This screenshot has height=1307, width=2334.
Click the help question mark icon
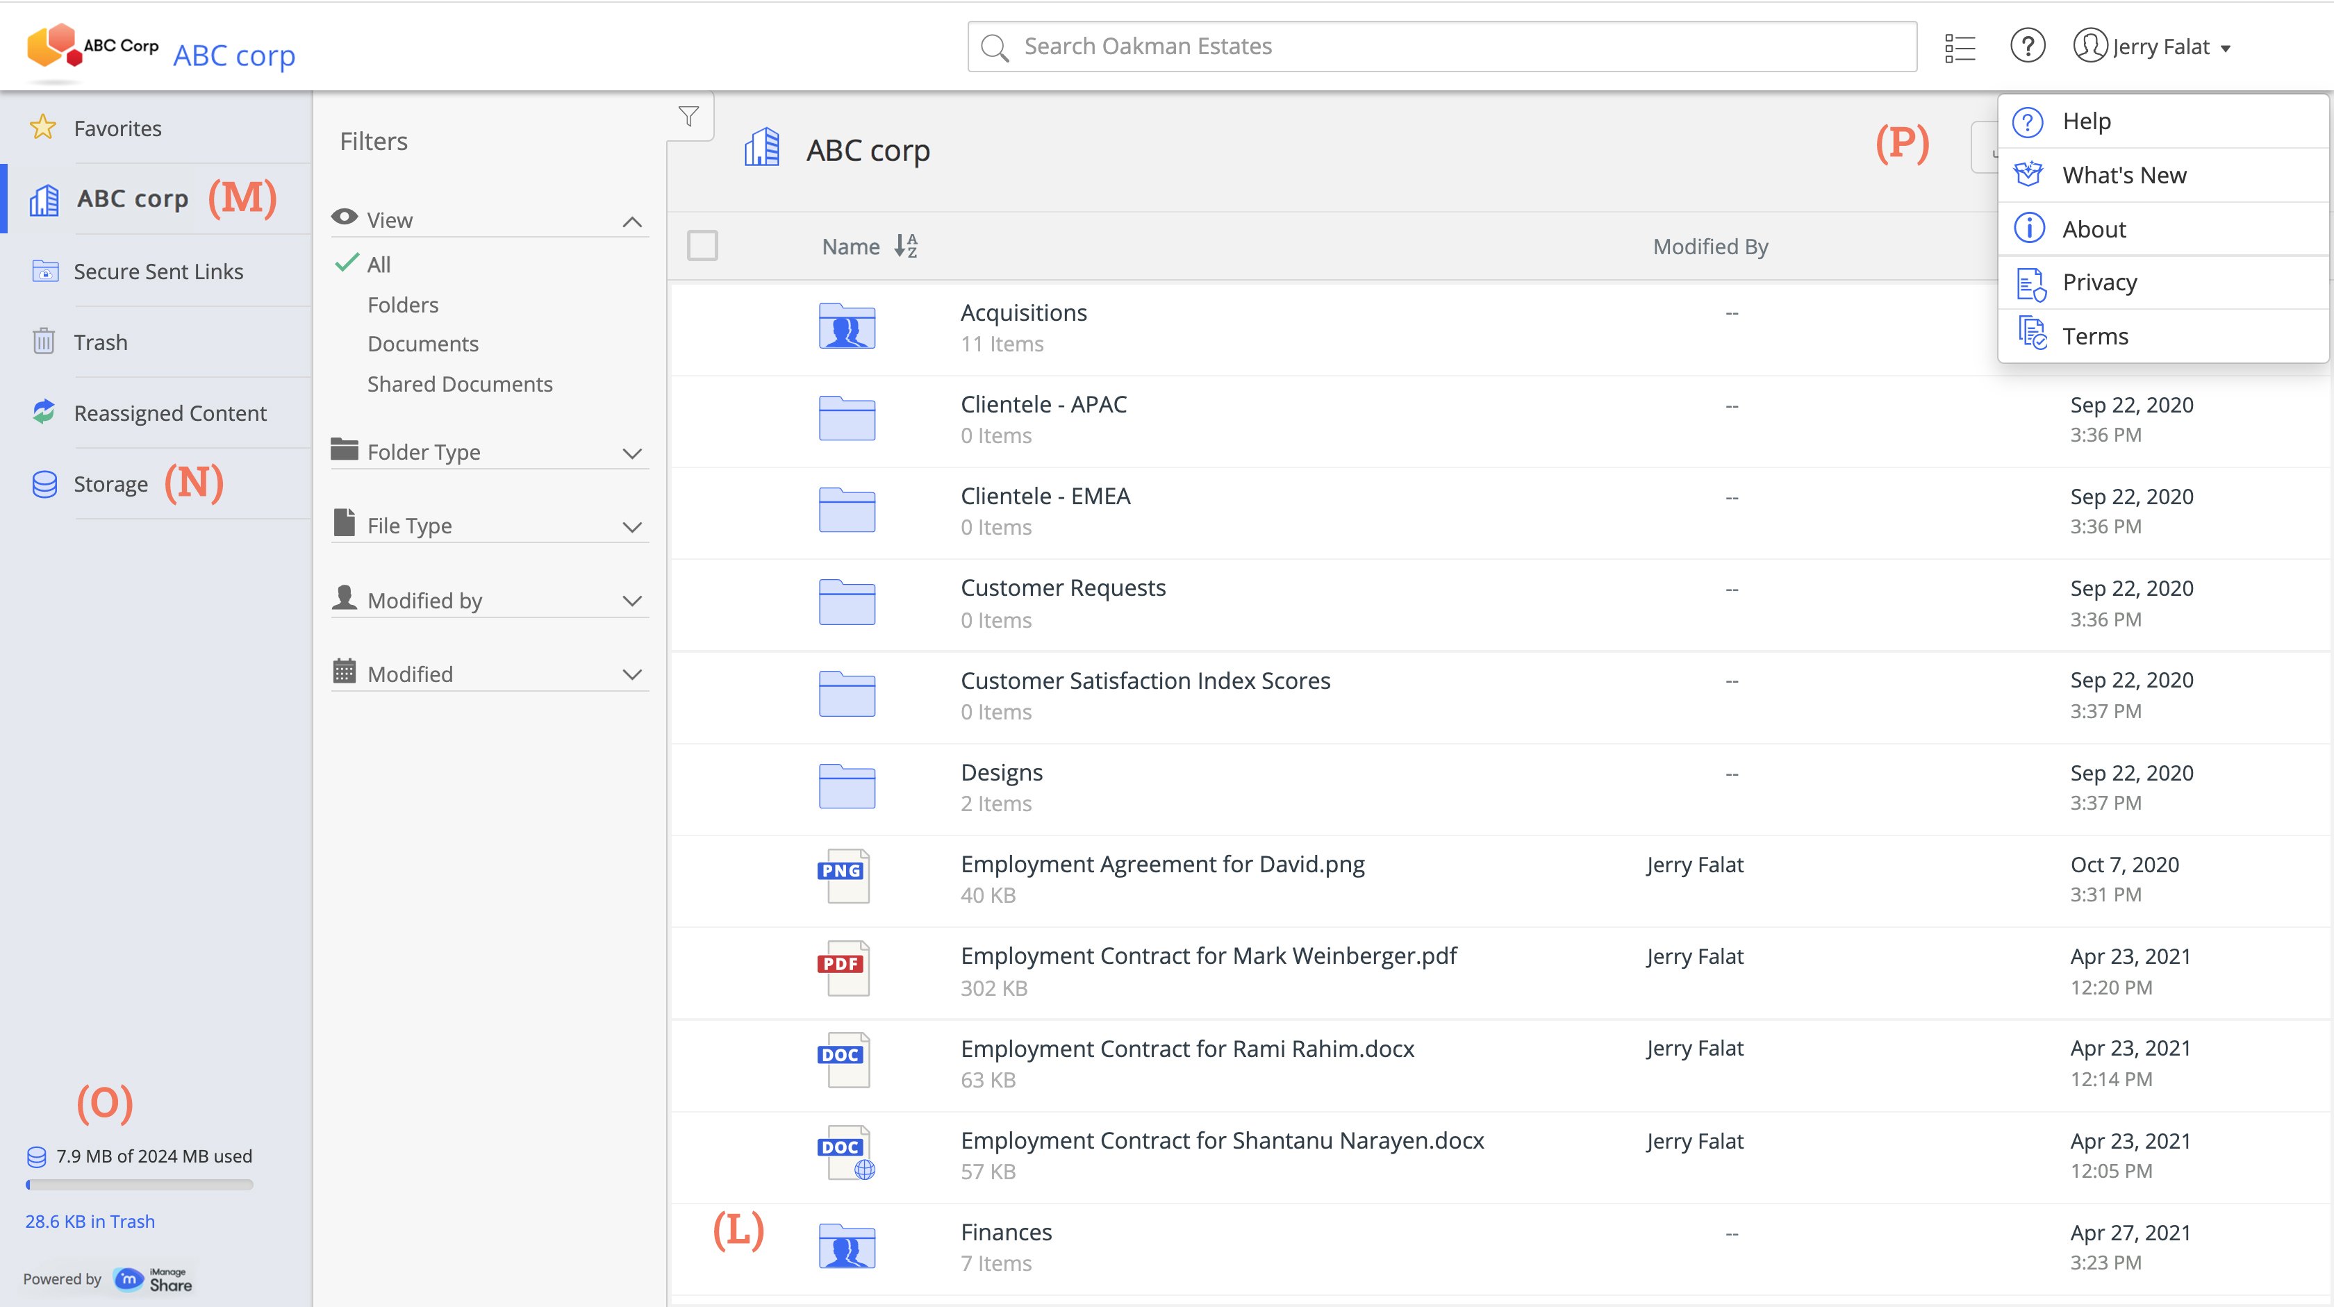(x=2027, y=45)
